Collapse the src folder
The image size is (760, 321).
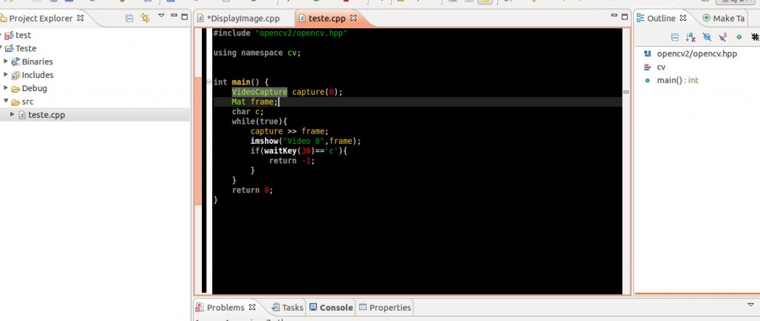click(x=6, y=101)
